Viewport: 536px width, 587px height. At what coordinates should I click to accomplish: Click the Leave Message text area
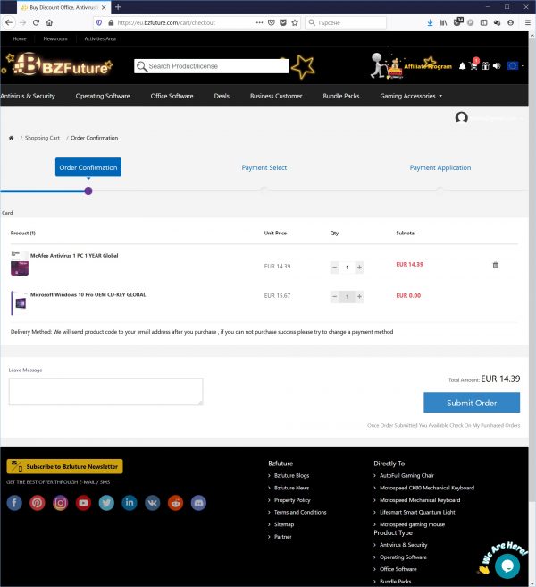point(105,392)
